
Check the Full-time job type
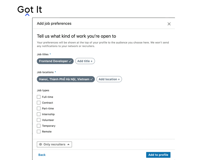[39, 97]
